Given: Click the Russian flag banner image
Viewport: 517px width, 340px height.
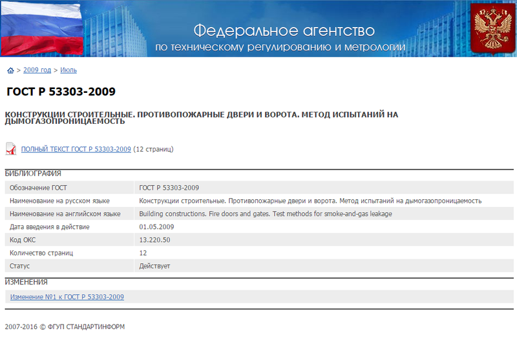Looking at the screenshot, I should point(42,29).
